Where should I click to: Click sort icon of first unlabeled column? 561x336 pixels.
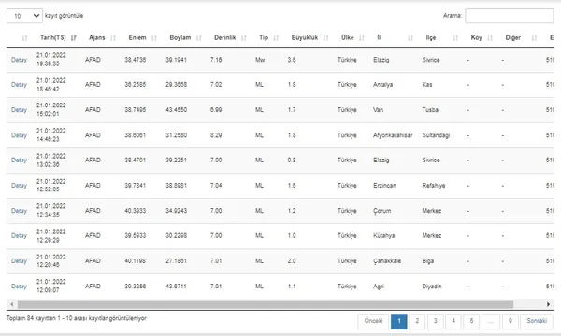pos(24,38)
